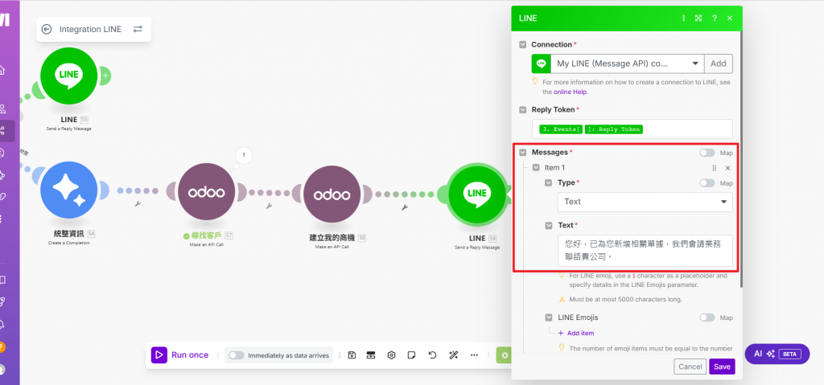Open the Notes icon in toolbar

[412, 355]
